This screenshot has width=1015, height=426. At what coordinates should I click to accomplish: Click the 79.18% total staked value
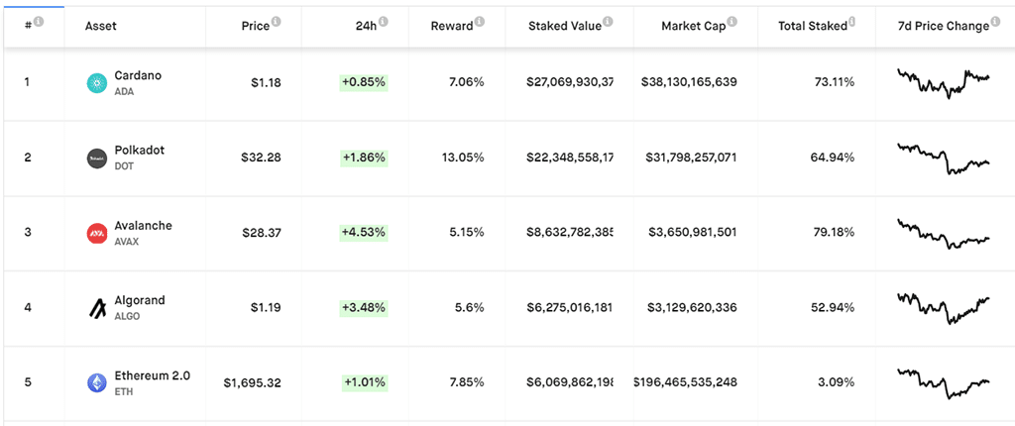click(835, 233)
